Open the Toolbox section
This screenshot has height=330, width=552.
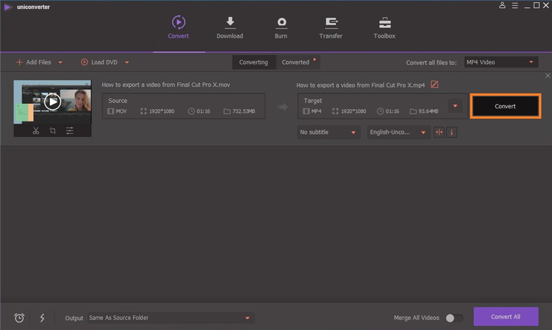tap(384, 27)
